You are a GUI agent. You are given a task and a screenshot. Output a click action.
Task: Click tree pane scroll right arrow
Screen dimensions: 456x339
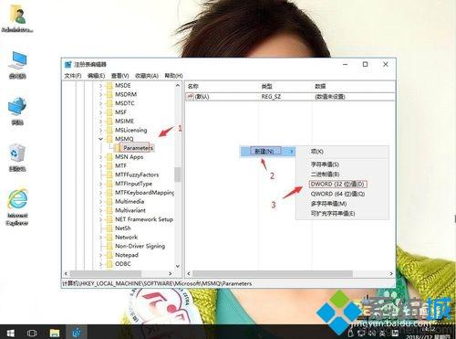pos(171,273)
